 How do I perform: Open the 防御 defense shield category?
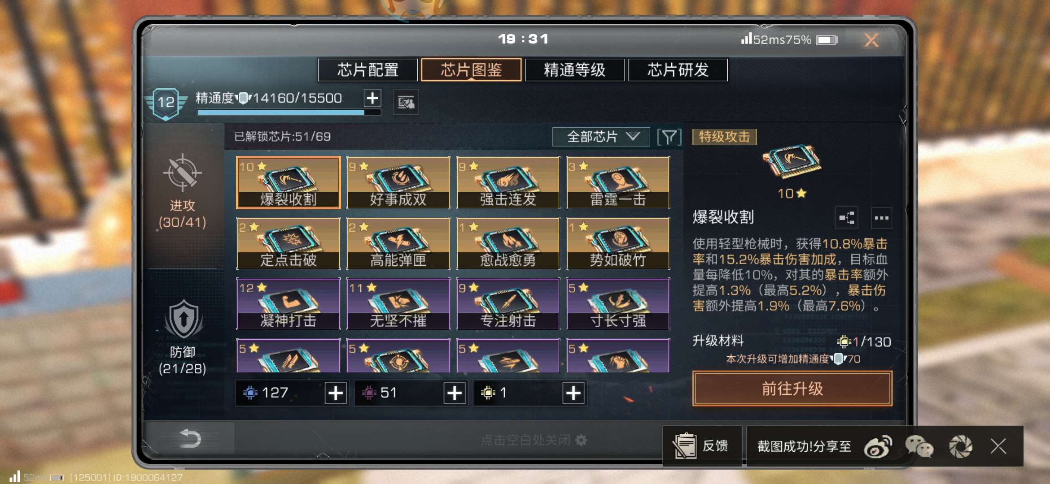click(183, 319)
